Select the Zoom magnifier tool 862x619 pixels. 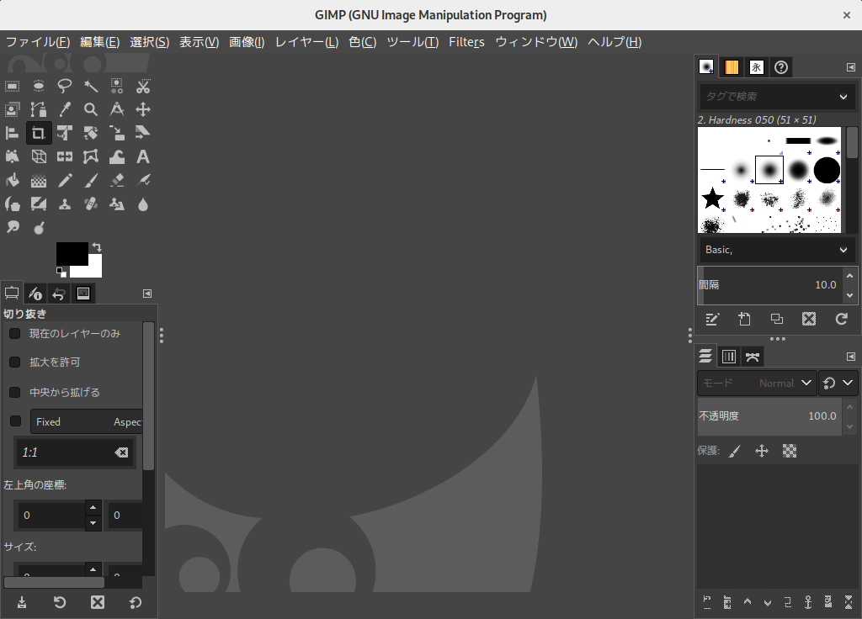(x=91, y=109)
